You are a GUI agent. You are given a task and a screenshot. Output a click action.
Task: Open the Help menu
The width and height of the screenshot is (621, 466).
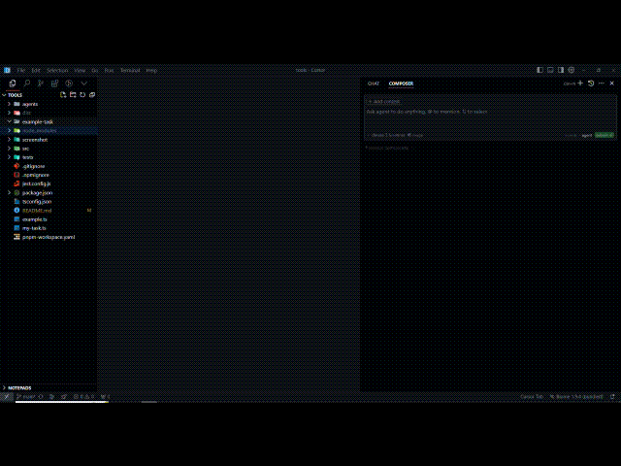tap(151, 70)
